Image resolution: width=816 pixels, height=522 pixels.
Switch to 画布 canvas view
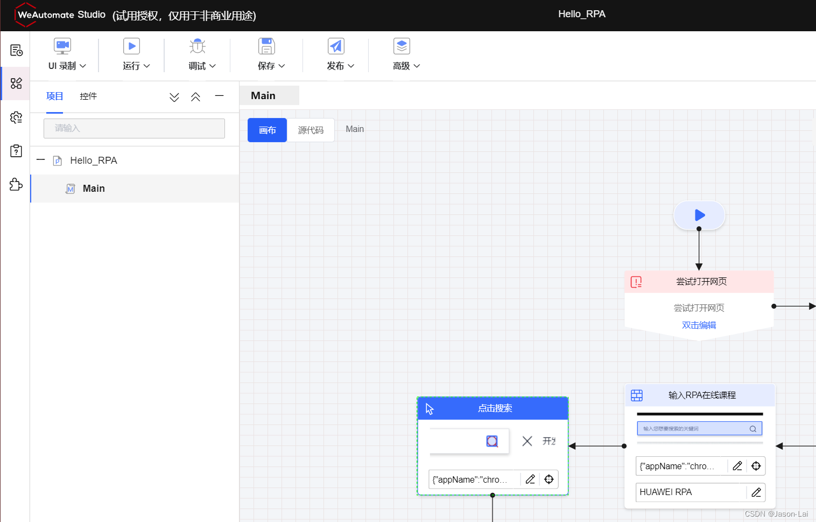pos(267,130)
